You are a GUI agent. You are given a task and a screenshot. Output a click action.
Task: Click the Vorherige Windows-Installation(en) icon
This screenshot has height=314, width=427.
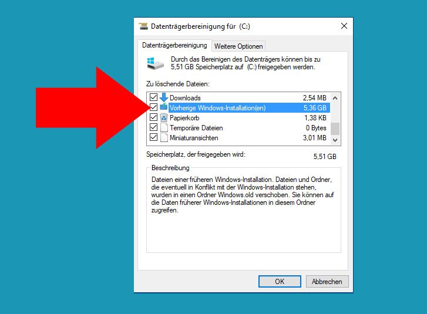[164, 107]
